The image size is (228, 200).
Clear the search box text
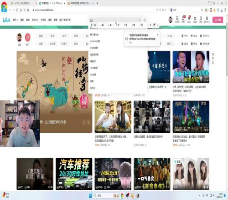[140, 20]
